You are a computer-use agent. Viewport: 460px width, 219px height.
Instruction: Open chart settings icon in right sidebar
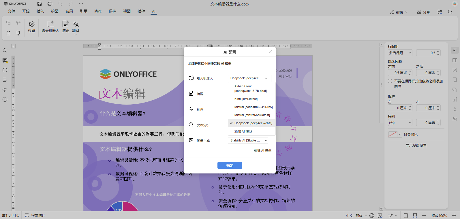pyautogui.click(x=455, y=99)
